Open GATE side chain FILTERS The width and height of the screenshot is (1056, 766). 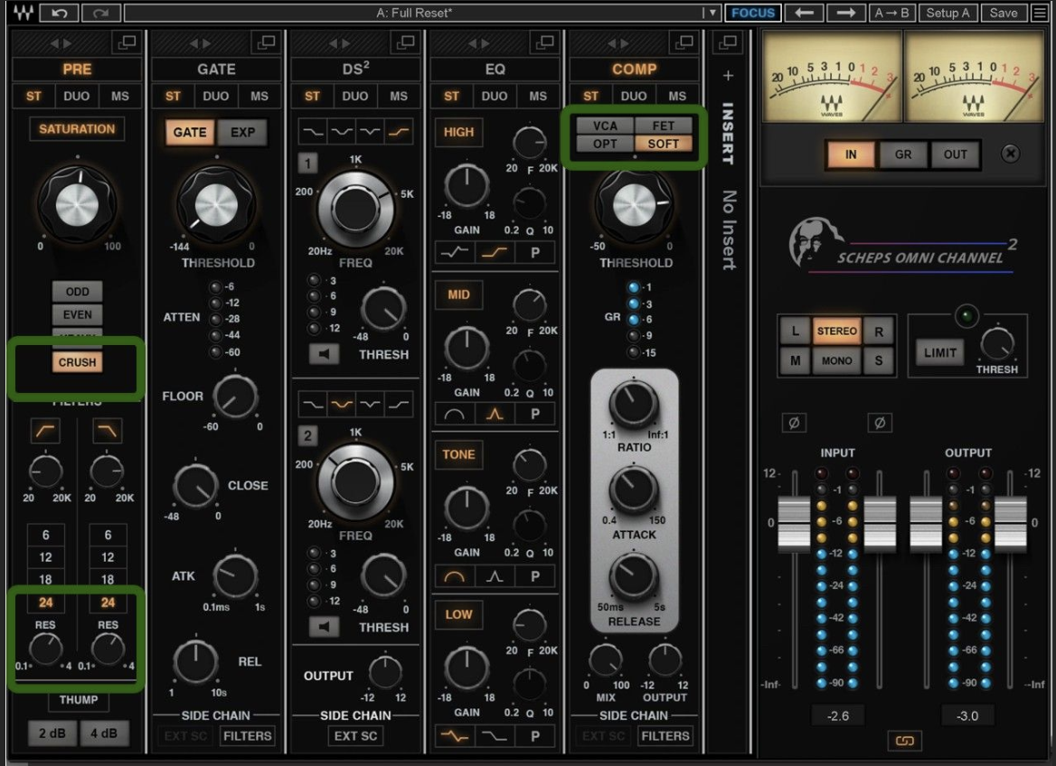(x=247, y=735)
